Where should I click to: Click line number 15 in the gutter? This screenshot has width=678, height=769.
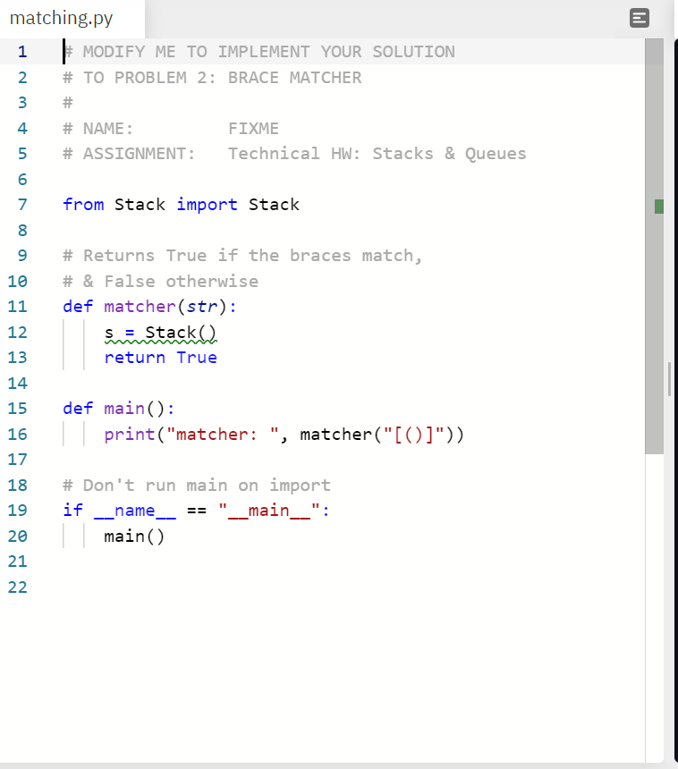17,409
